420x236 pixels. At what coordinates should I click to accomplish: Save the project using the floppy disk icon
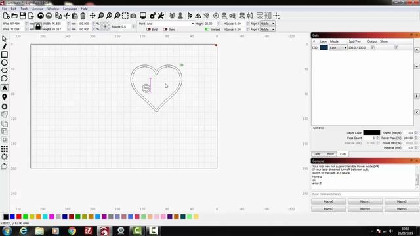click(x=23, y=16)
